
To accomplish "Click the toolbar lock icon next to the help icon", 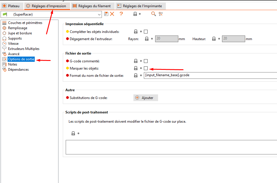I will pos(135,14).
